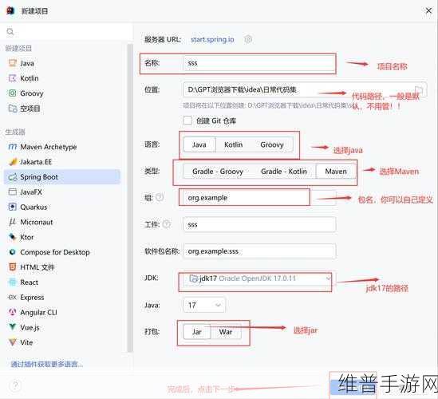The width and height of the screenshot is (438, 399).
Task: Select Compose for Desktop generator
Action: tap(62, 252)
